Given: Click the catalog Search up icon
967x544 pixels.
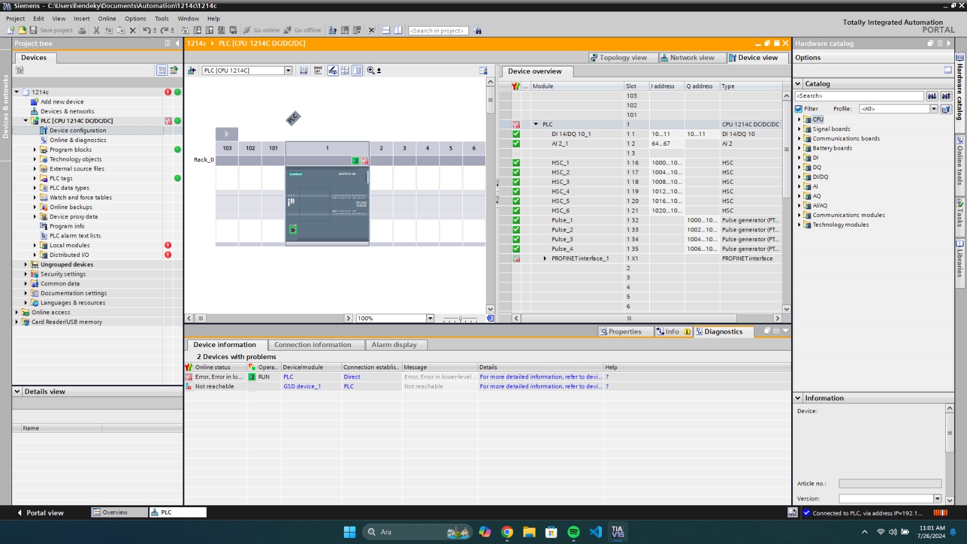Looking at the screenshot, I should (946, 96).
